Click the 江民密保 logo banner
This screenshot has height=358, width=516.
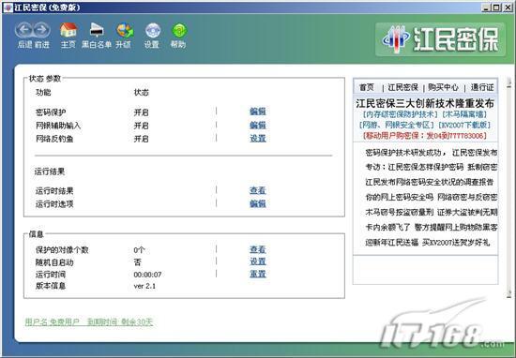(440, 39)
